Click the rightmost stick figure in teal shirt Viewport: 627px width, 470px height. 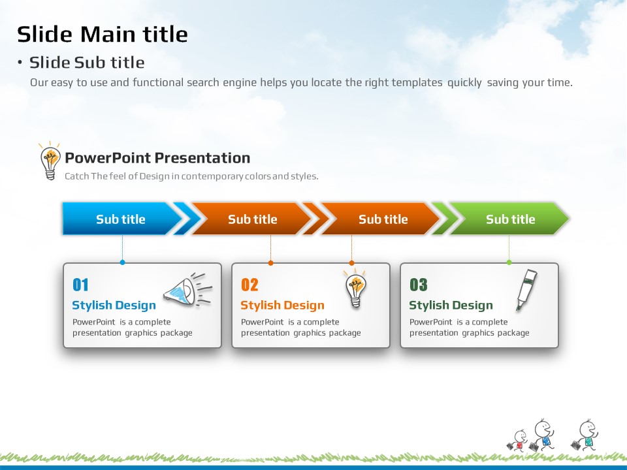587,435
